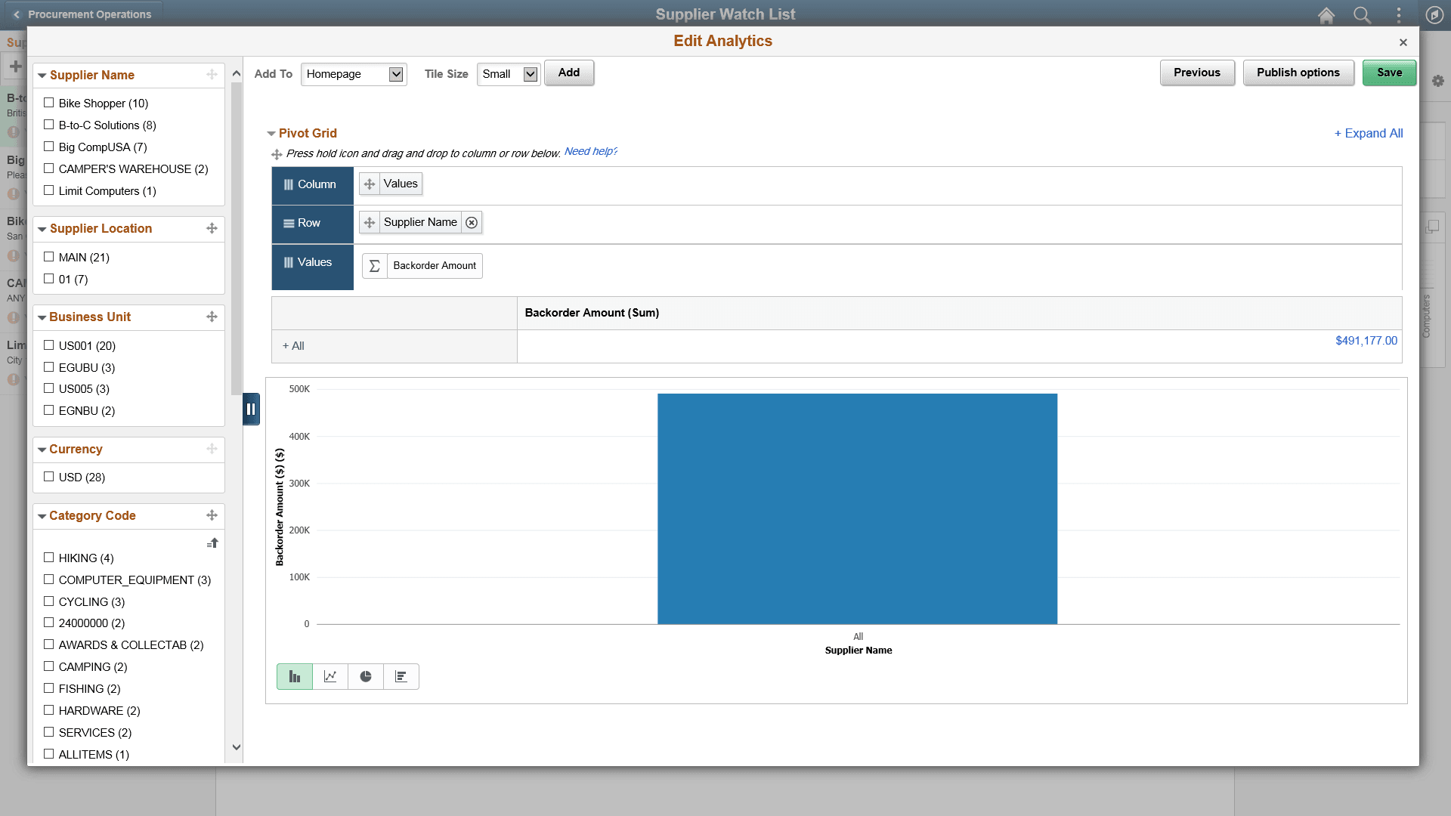This screenshot has width=1451, height=816.
Task: Check the Bike Shopper (10) supplier checkbox
Action: click(x=50, y=103)
